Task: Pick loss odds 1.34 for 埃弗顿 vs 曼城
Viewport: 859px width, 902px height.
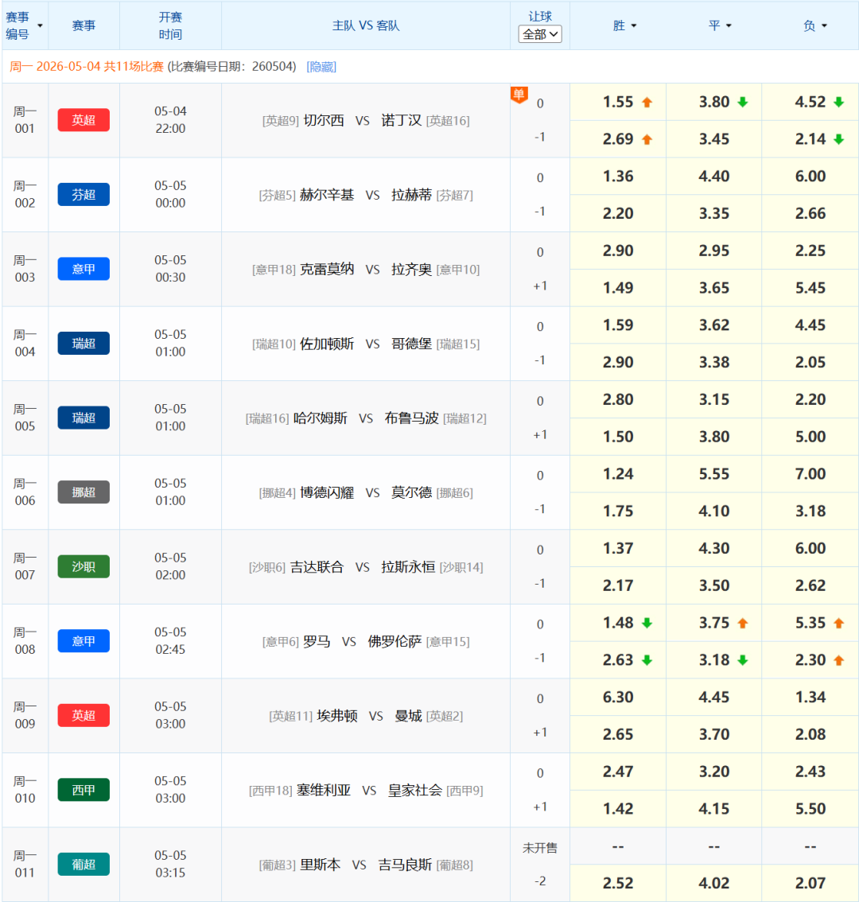Action: click(810, 698)
